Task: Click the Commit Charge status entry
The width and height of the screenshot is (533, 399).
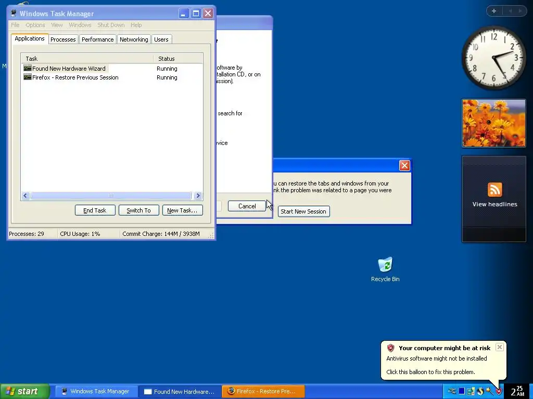Action: pyautogui.click(x=161, y=234)
